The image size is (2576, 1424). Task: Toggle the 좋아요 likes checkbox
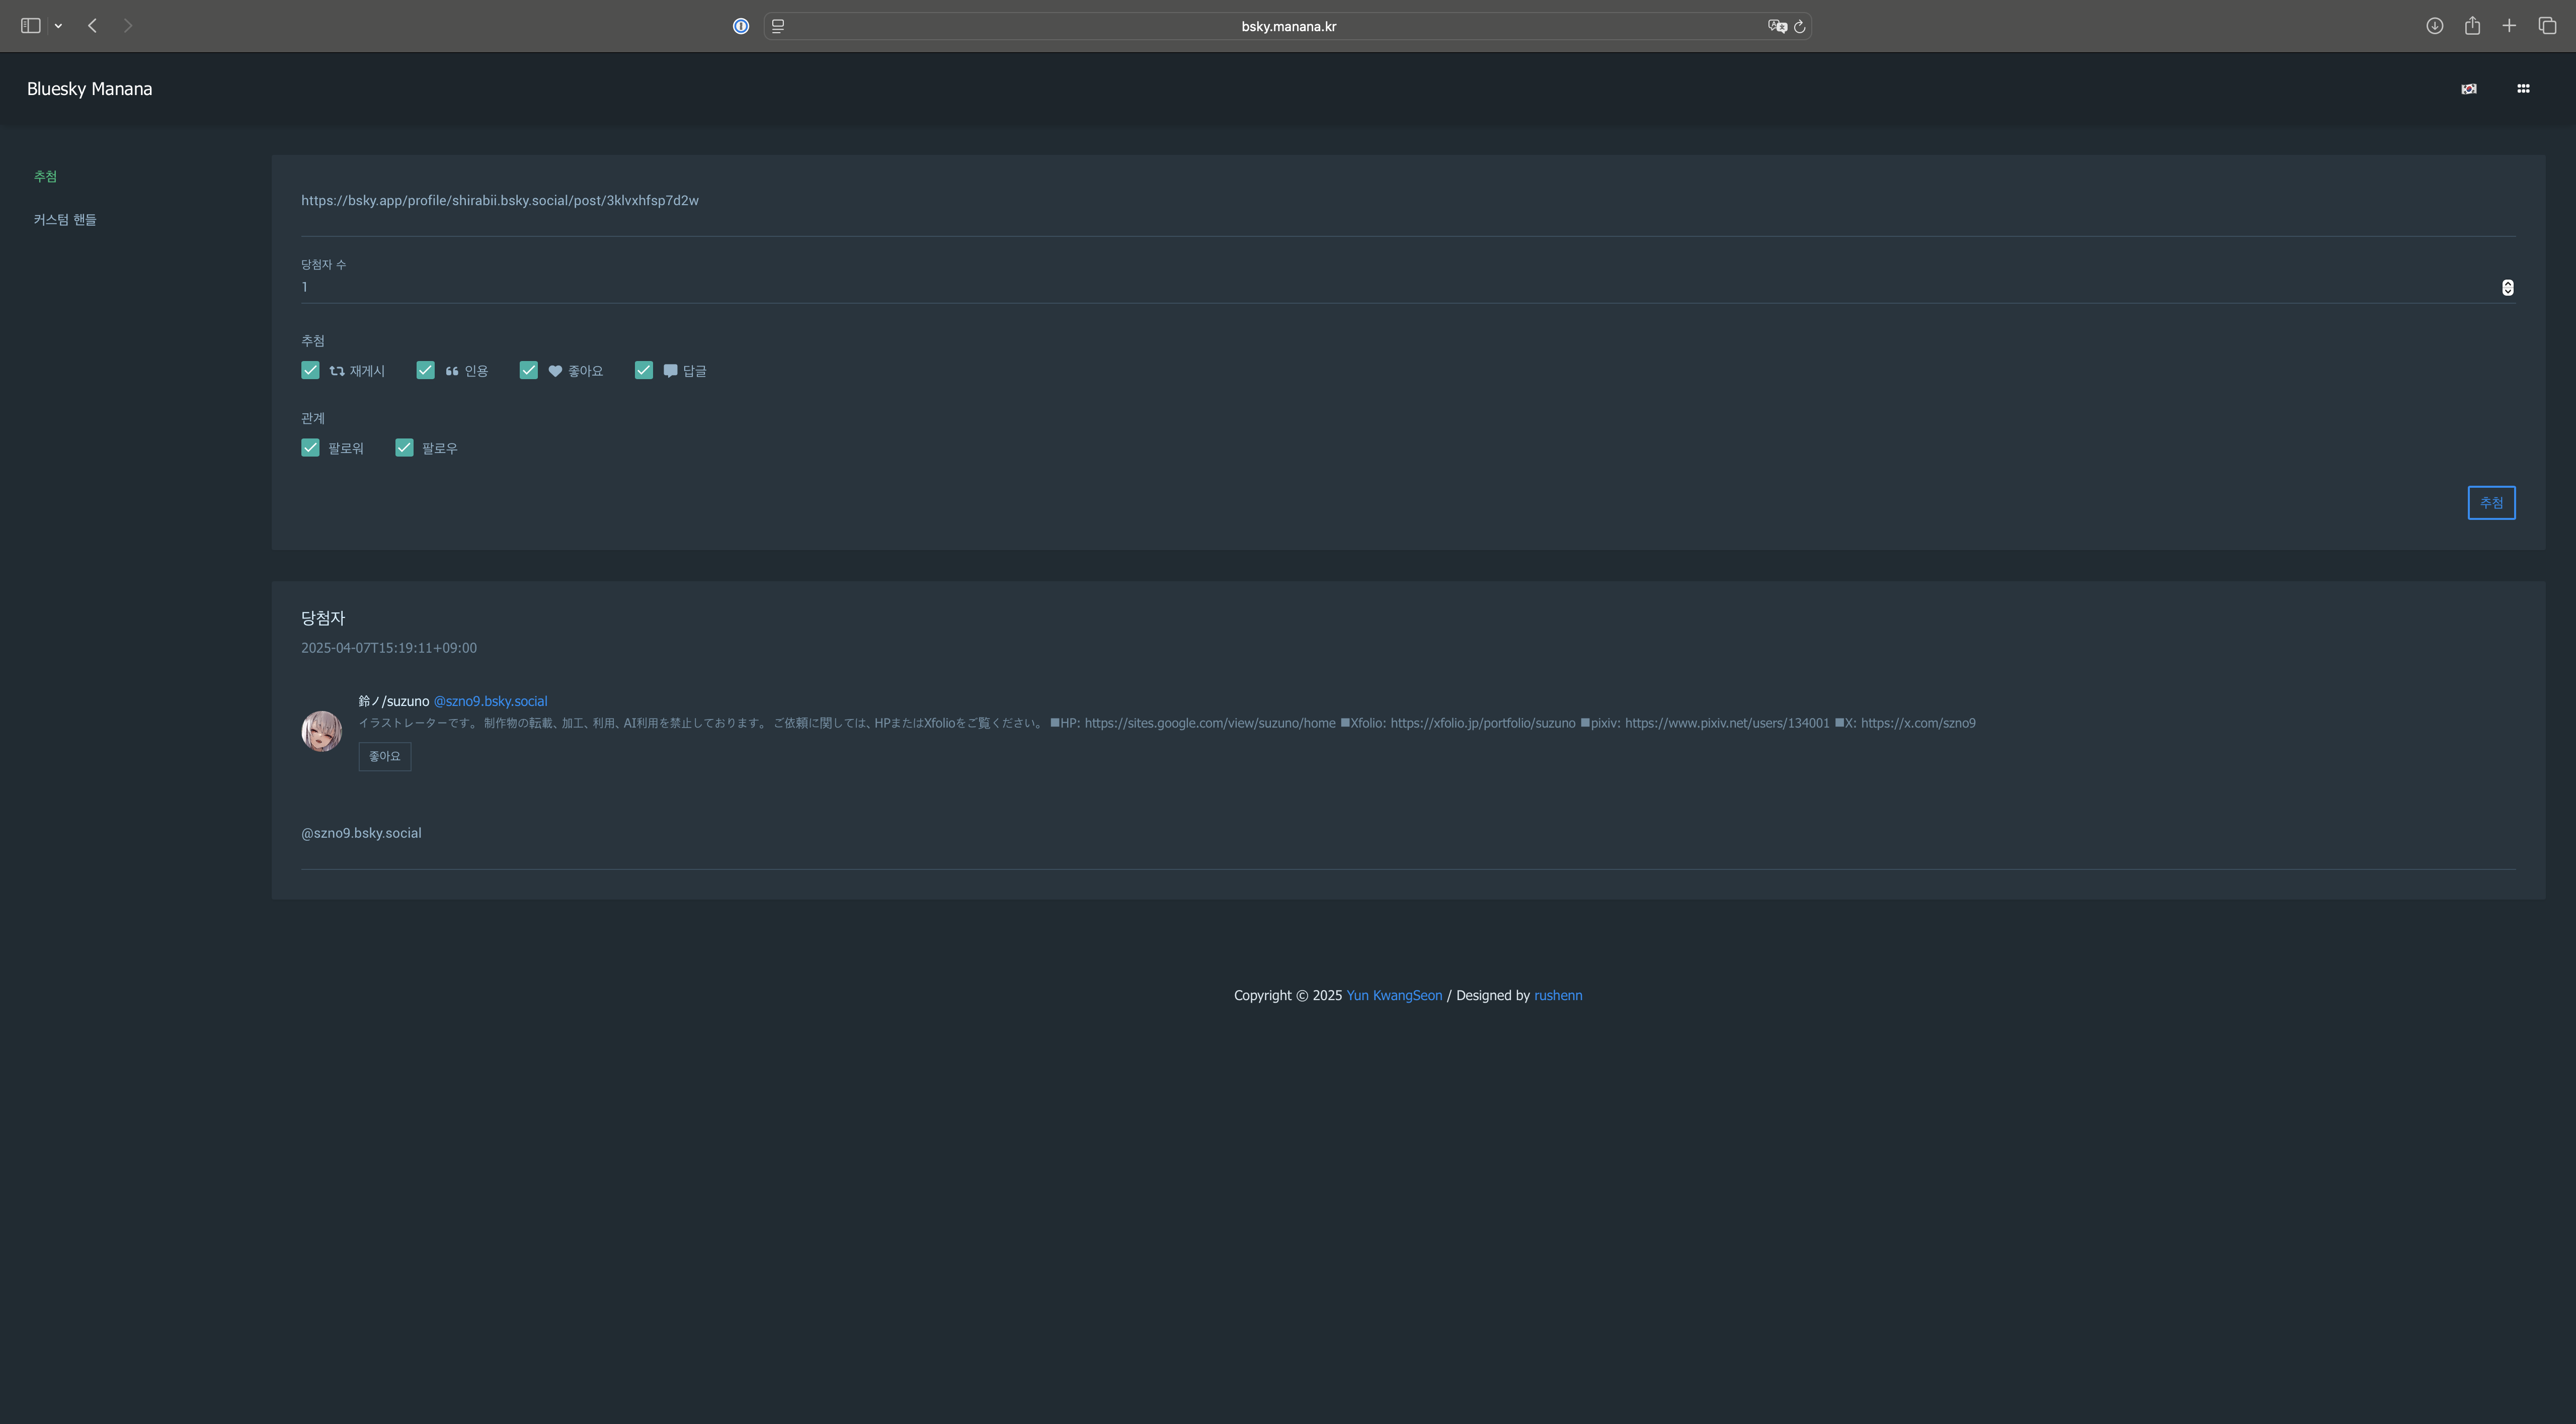(529, 371)
